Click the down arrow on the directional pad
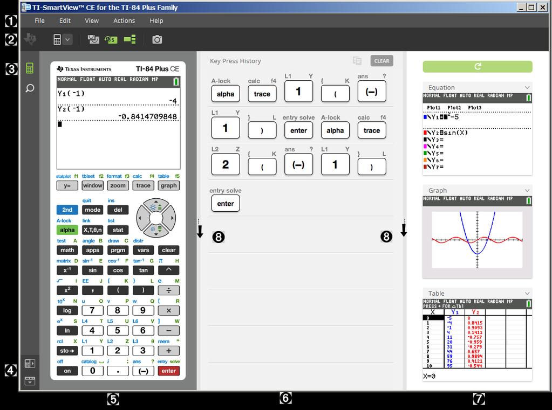The width and height of the screenshot is (552, 410). (156, 230)
